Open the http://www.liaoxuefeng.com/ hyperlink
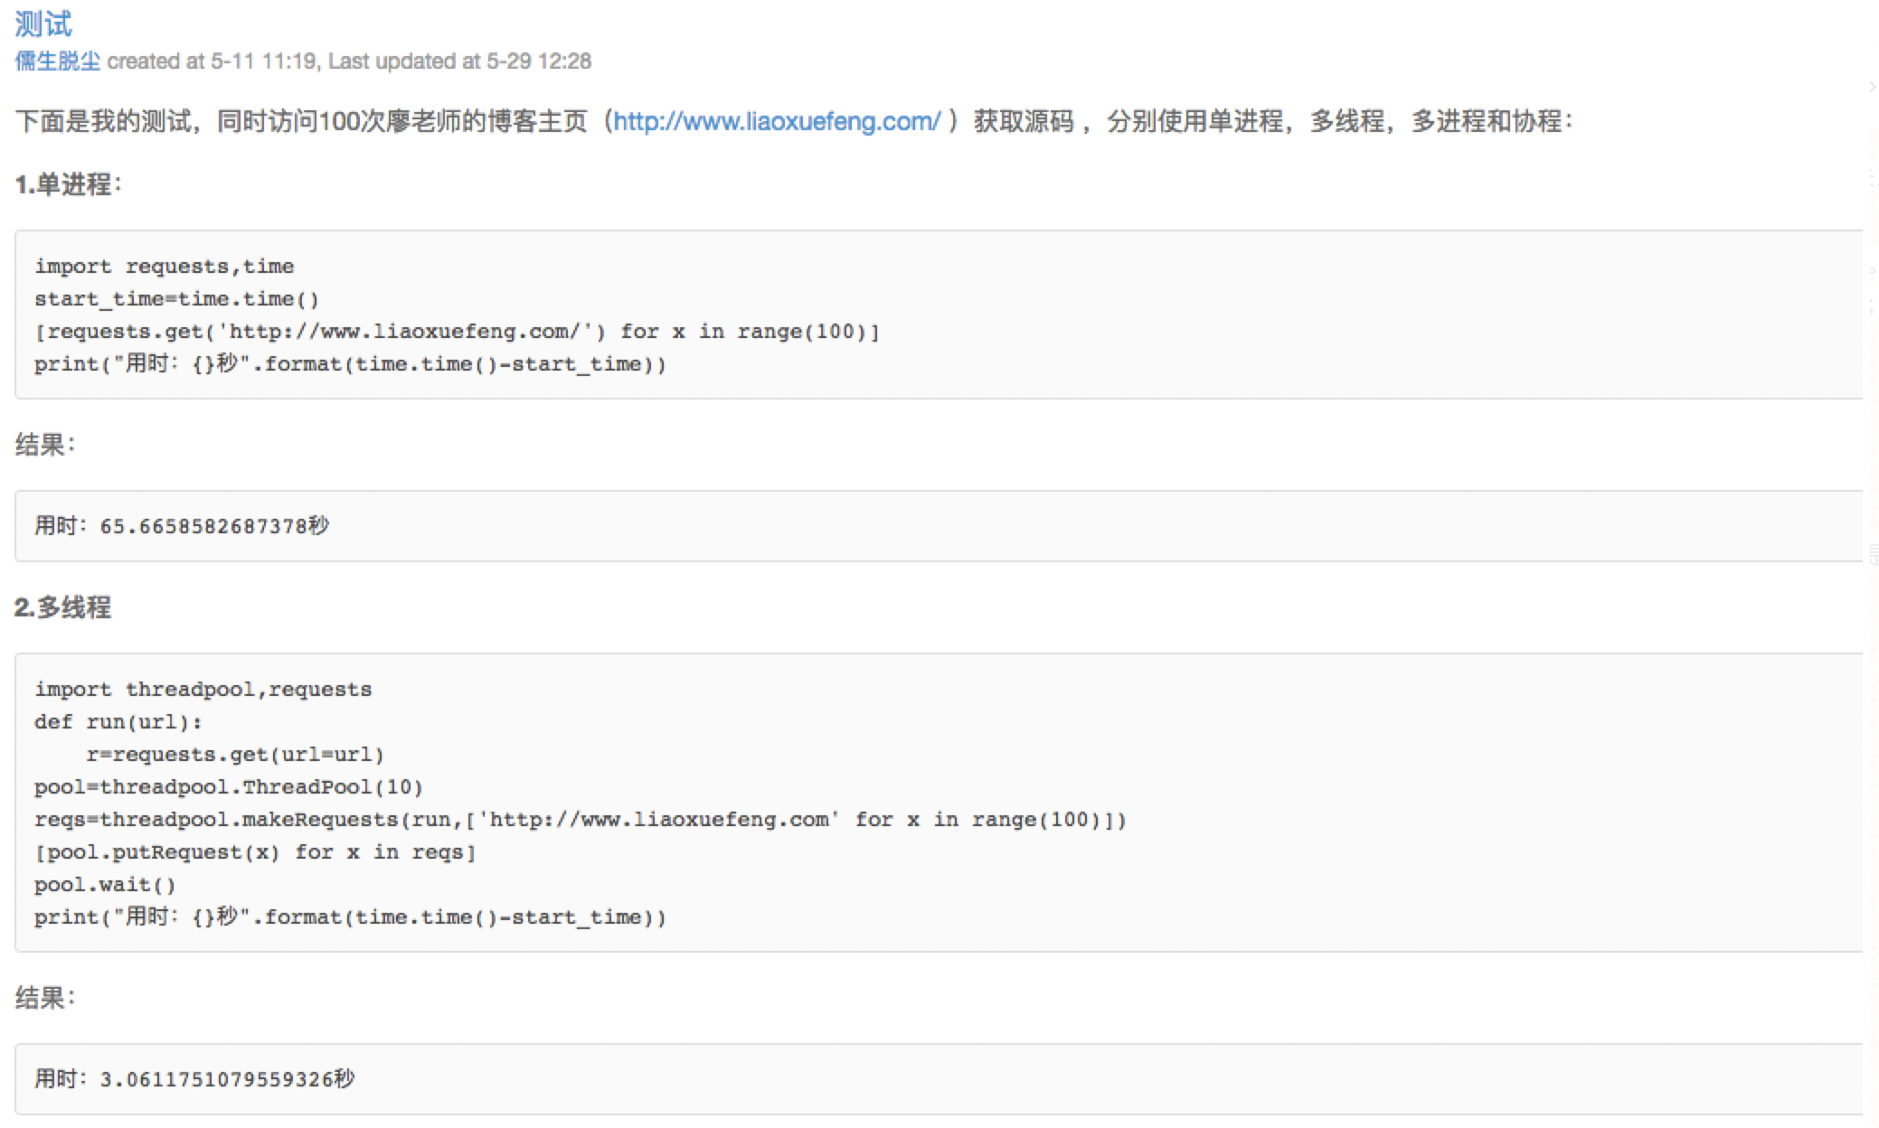This screenshot has height=1128, width=1879. point(777,121)
